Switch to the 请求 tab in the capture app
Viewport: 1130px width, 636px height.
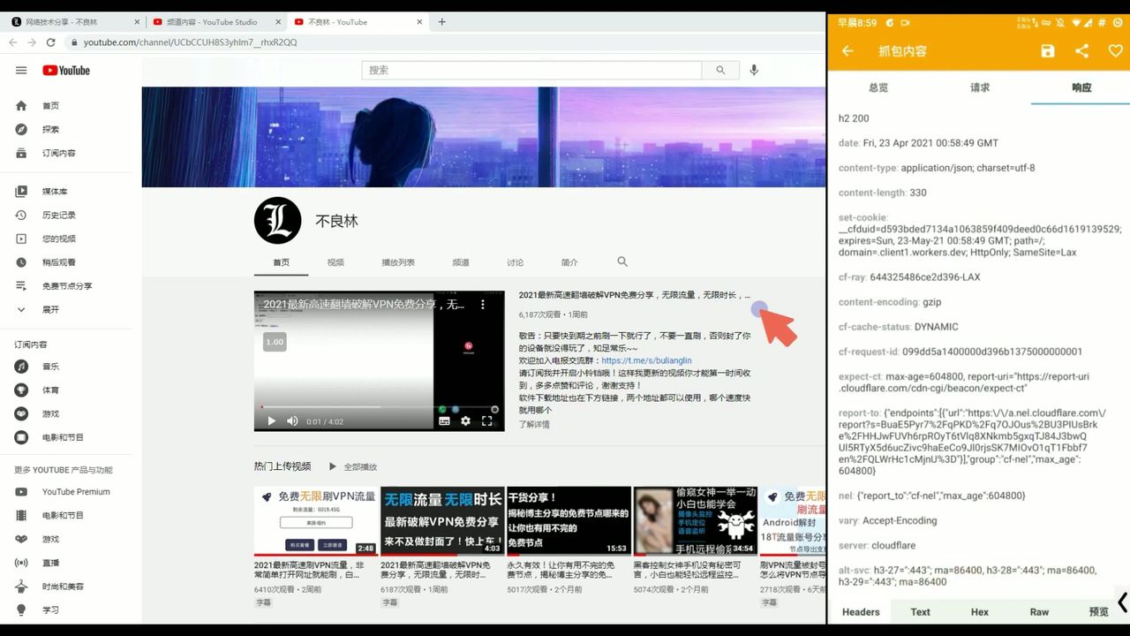coord(979,87)
